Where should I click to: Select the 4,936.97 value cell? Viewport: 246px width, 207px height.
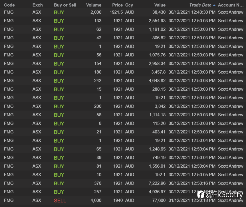tap(157, 192)
